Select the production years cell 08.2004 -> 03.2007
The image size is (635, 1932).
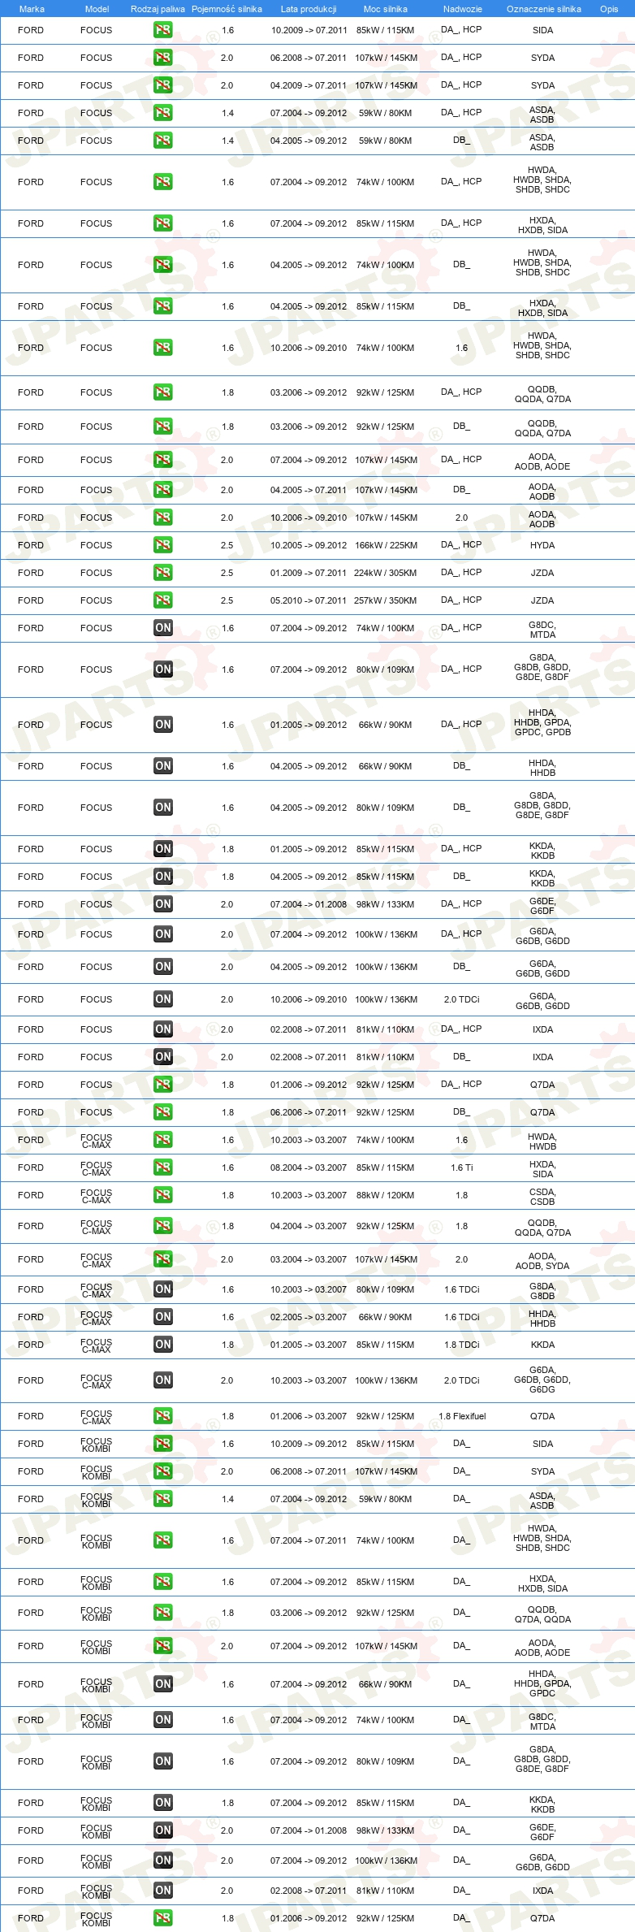(309, 1167)
